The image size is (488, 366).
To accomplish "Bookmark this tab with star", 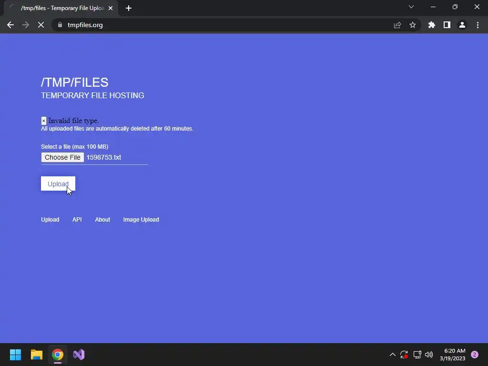I will [413, 25].
